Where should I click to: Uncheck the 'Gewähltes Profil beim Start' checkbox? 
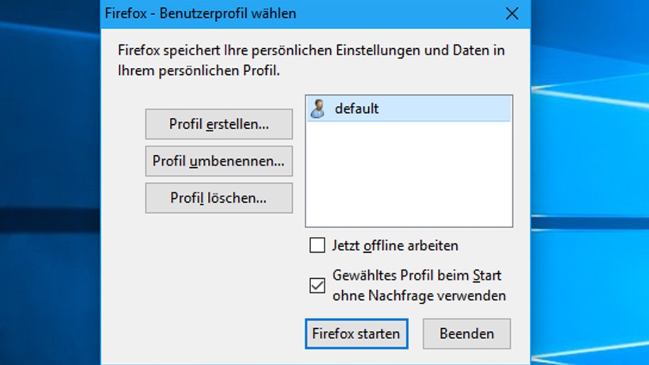(x=317, y=286)
